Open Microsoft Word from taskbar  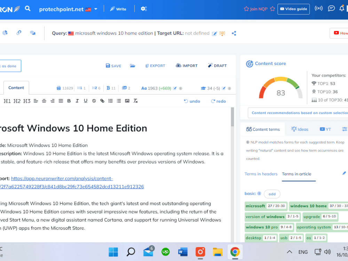pyautogui.click(x=183, y=252)
